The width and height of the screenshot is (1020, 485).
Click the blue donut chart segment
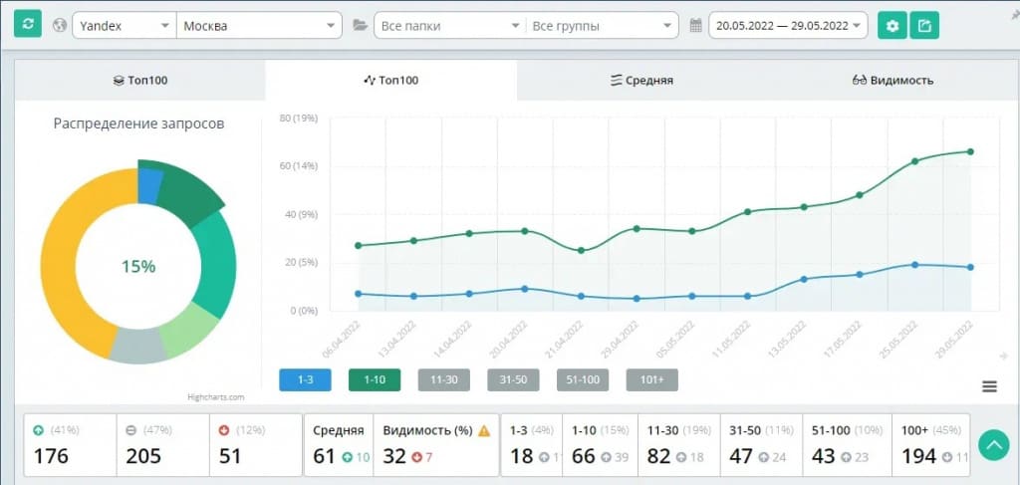(149, 185)
